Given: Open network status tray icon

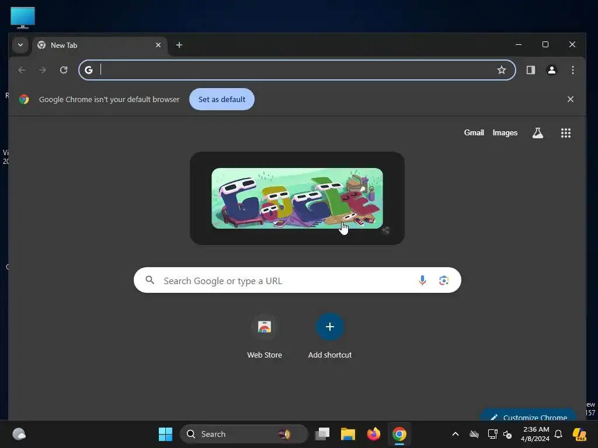Looking at the screenshot, I should pos(492,434).
